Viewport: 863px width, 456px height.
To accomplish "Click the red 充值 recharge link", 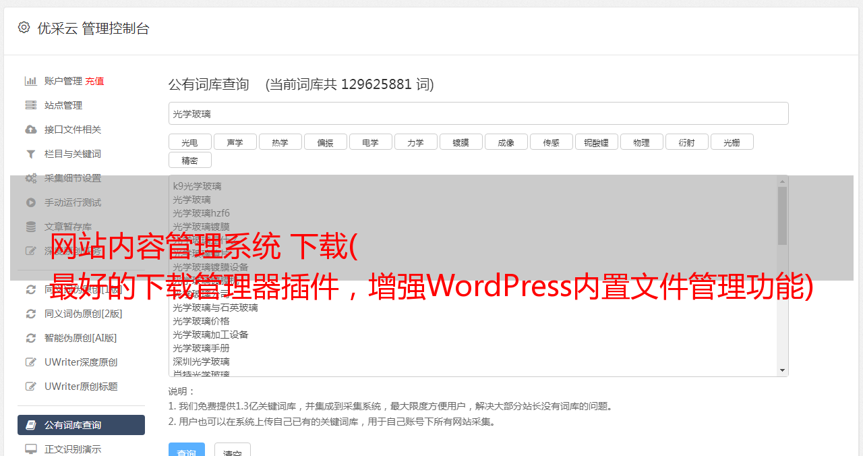I will click(x=94, y=81).
